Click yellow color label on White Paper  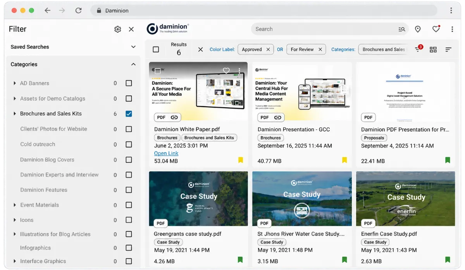tap(241, 160)
